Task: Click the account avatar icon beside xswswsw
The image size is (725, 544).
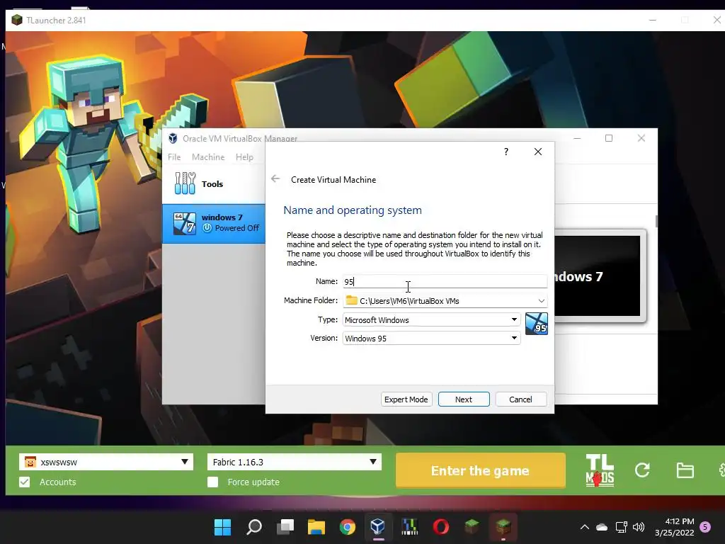Action: coord(30,462)
